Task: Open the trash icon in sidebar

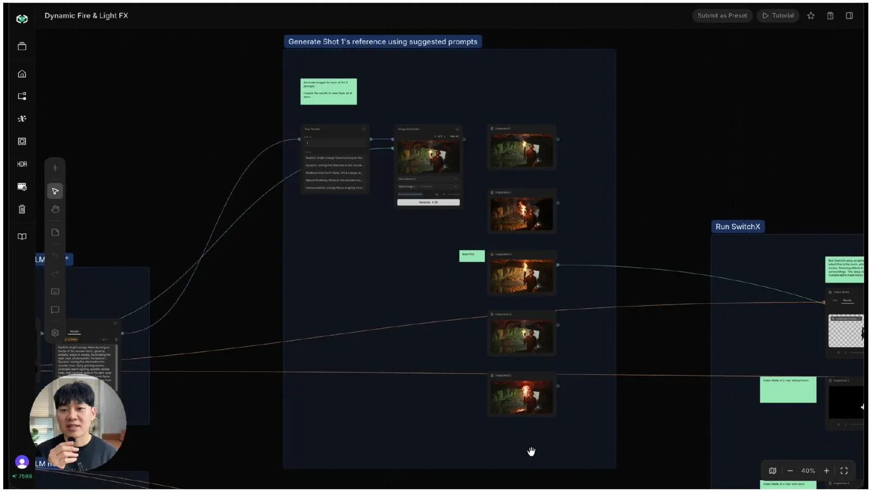Action: [22, 209]
